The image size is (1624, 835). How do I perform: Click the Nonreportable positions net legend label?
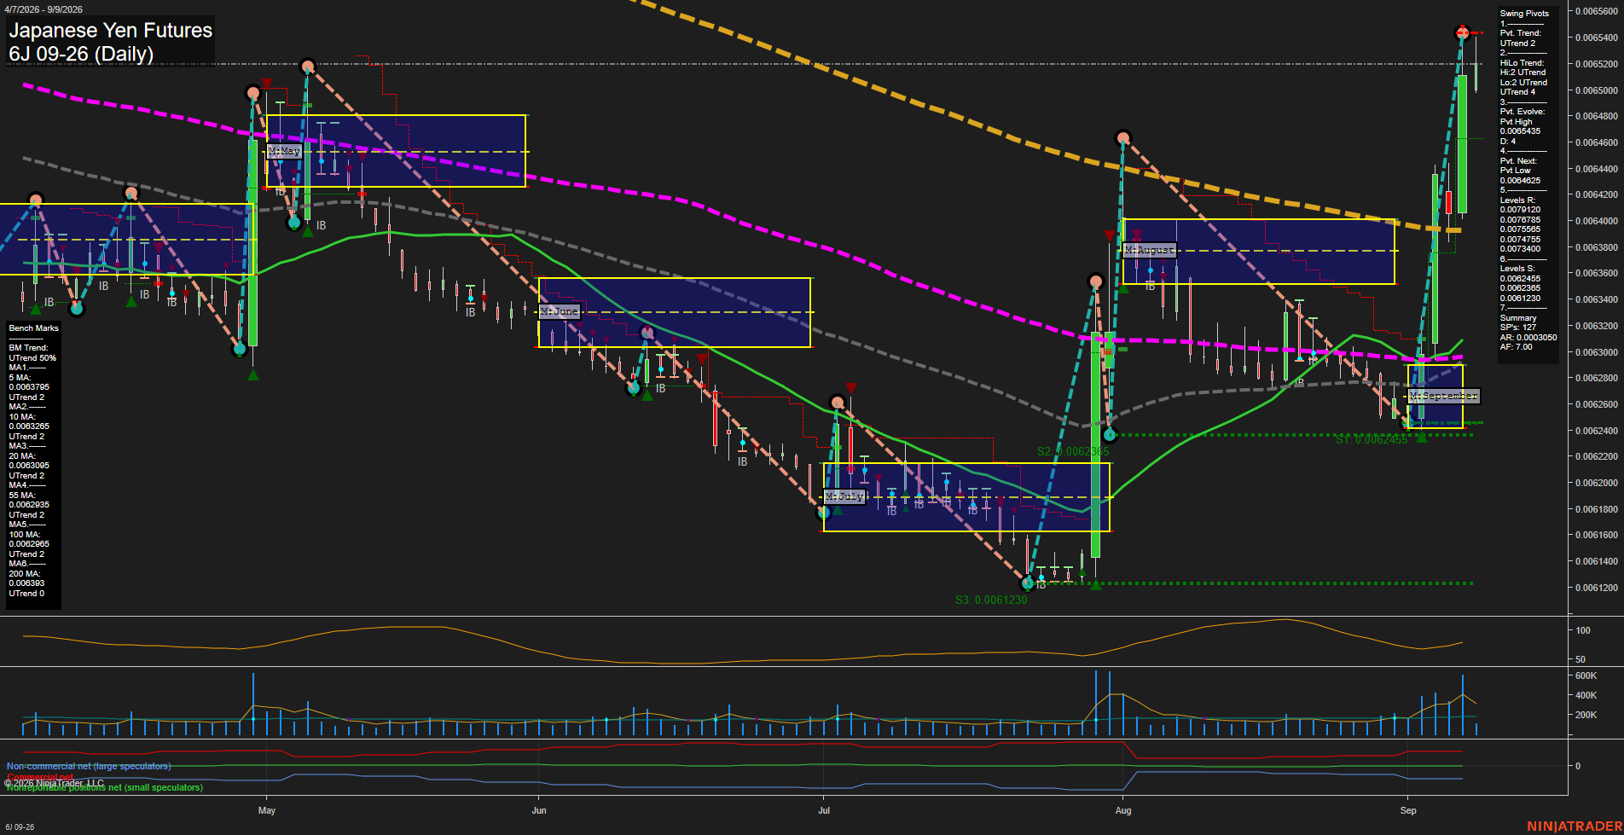pyautogui.click(x=105, y=788)
